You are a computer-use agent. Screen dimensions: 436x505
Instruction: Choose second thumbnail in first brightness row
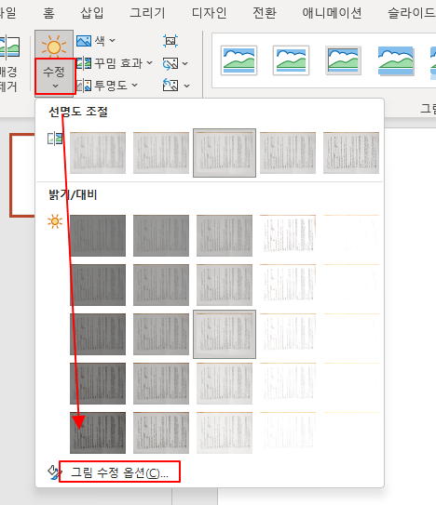(x=161, y=235)
